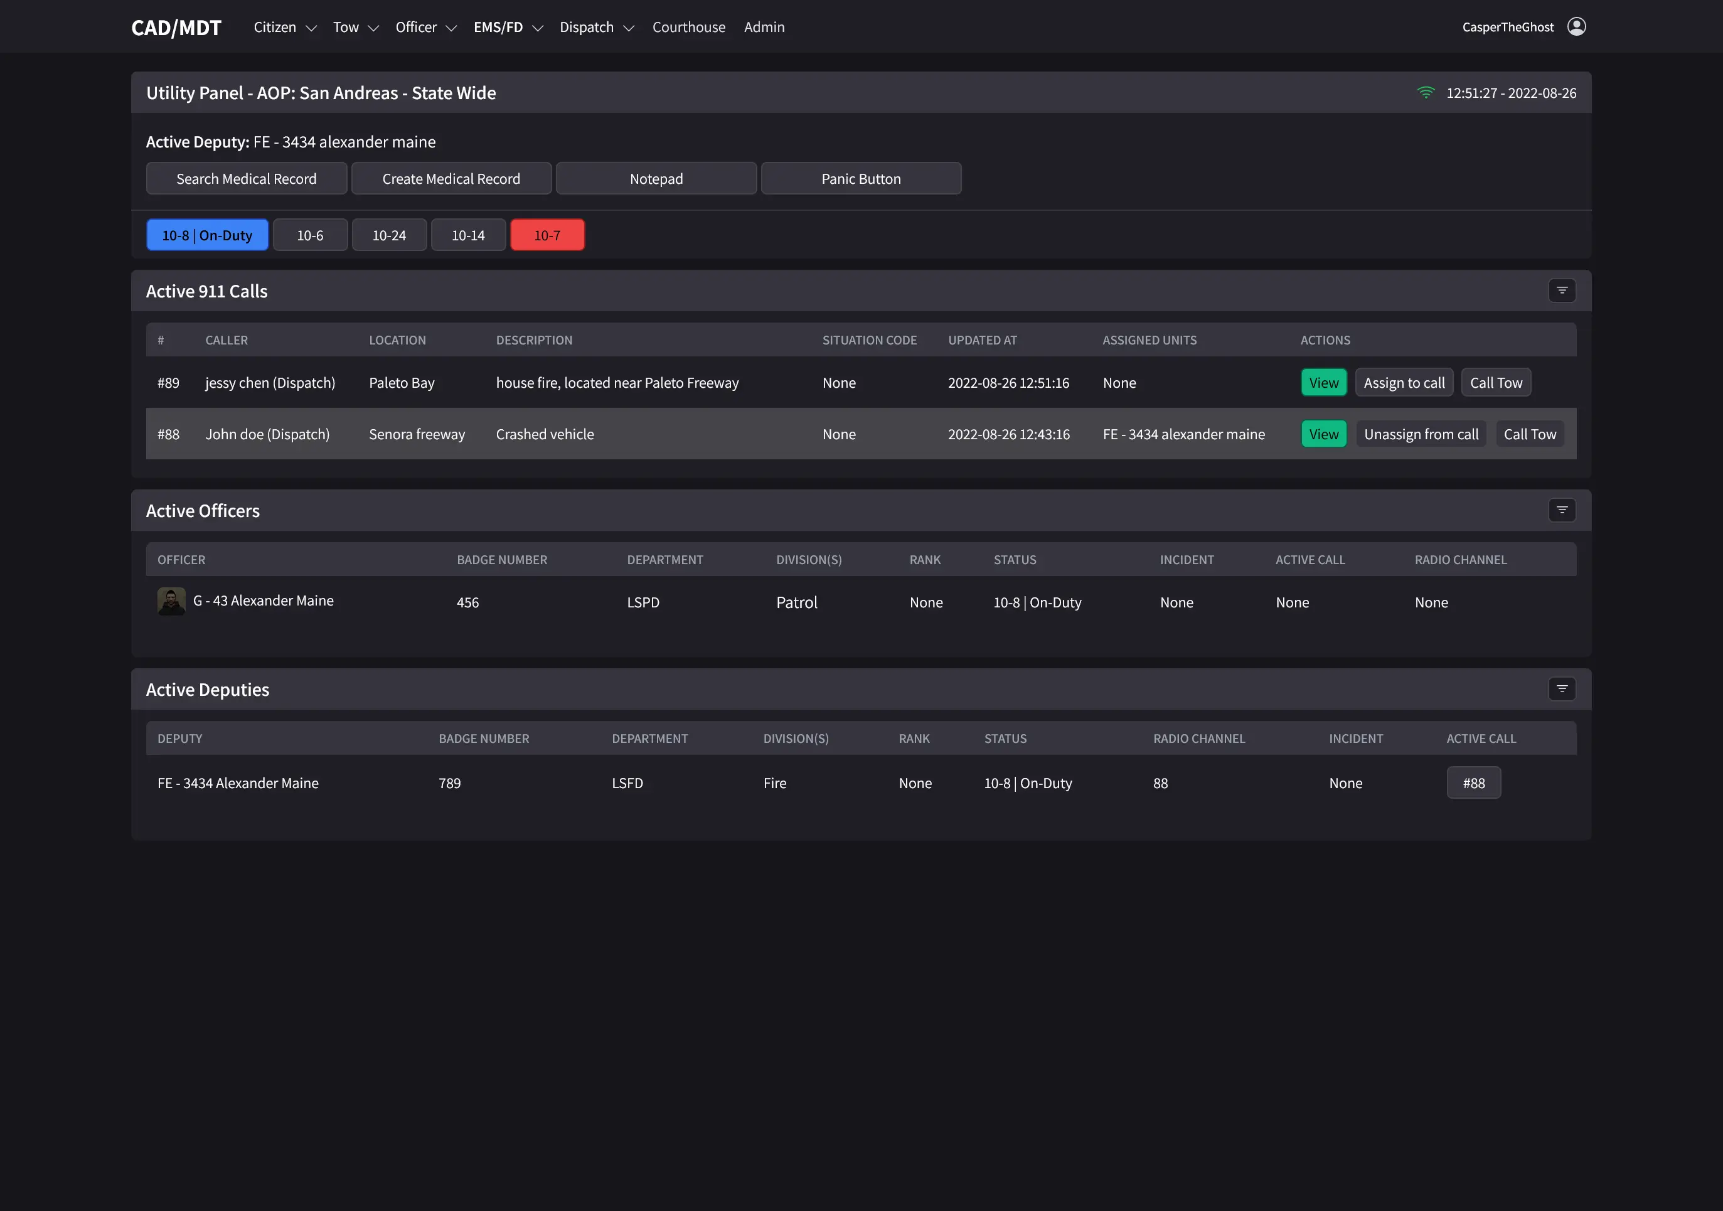Image resolution: width=1723 pixels, height=1211 pixels.
Task: Open the filter icon on Active Officers panel
Action: click(1562, 510)
